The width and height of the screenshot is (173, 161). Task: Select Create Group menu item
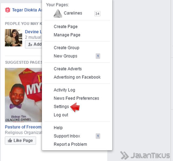pyautogui.click(x=66, y=48)
